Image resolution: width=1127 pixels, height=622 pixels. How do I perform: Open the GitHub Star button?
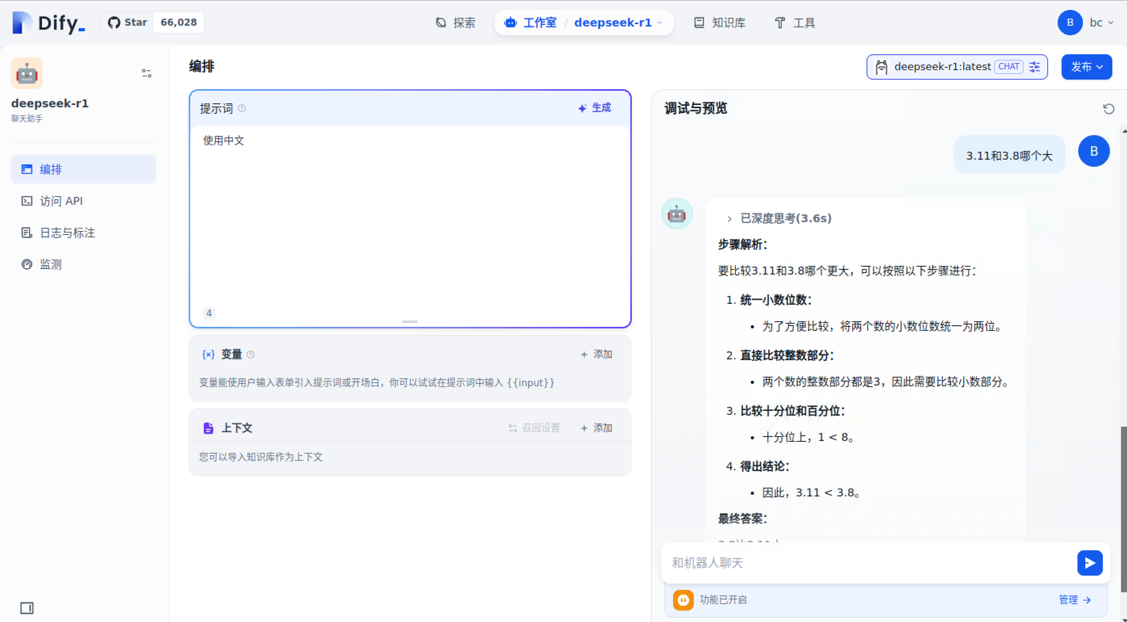pos(127,22)
